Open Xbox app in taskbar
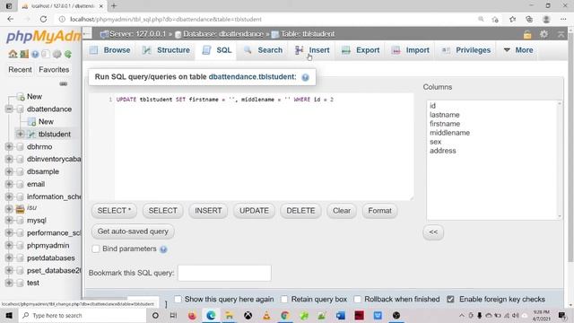The image size is (574, 323). [248, 315]
